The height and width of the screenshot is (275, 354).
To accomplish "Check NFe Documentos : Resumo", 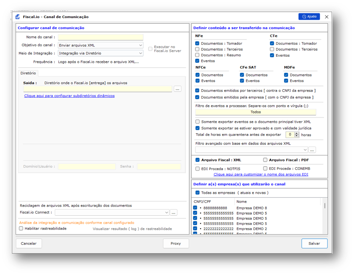I will pos(197,55).
